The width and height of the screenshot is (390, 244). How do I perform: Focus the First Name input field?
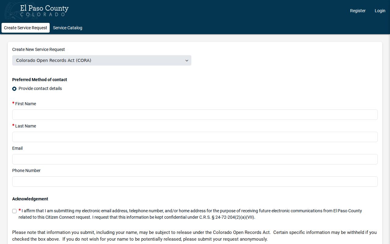coord(195,115)
